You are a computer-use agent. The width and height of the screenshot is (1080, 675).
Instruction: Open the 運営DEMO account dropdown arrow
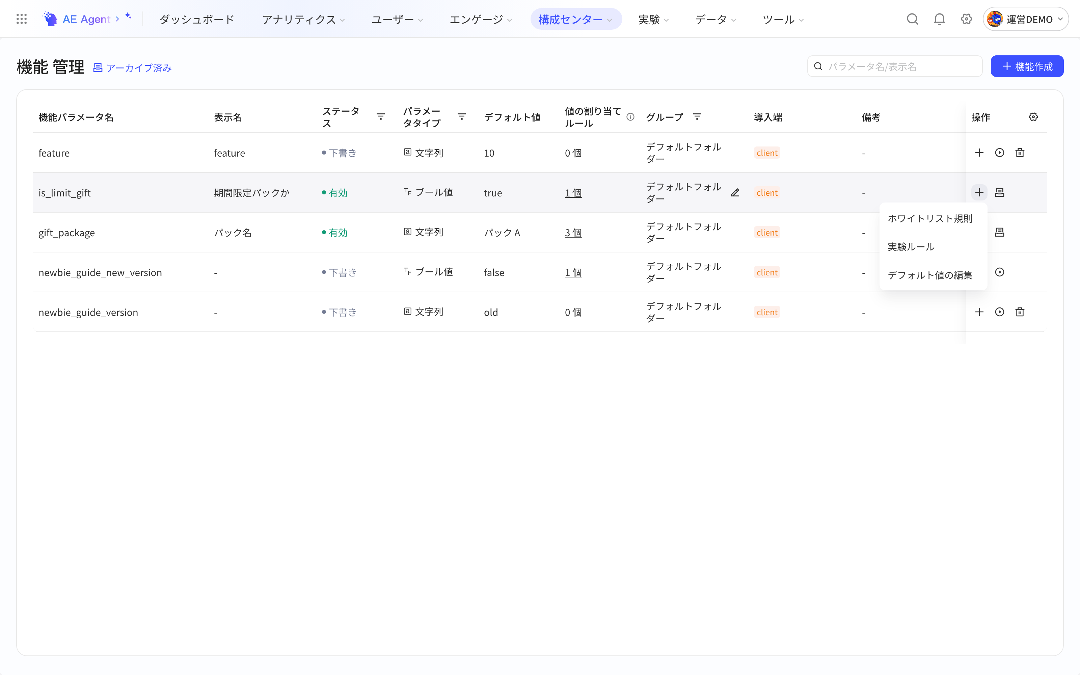coord(1060,19)
